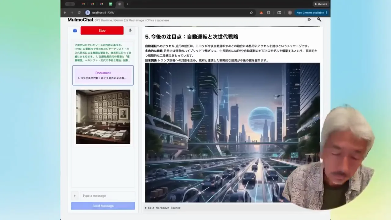
Task: Click the Type a message field
Action: click(107, 196)
